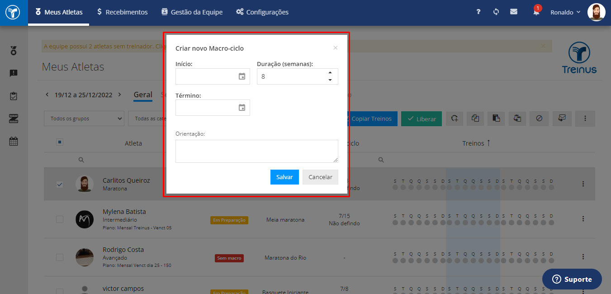
Task: Increase Duração weeks with up arrow
Action: (330, 73)
